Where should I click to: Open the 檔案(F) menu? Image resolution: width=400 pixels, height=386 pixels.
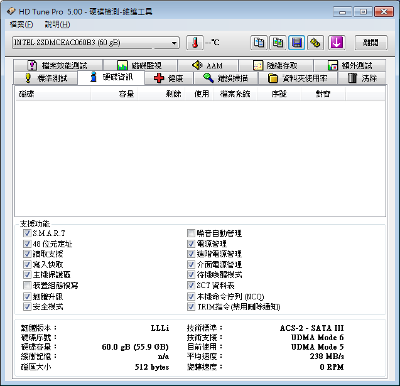pyautogui.click(x=21, y=24)
